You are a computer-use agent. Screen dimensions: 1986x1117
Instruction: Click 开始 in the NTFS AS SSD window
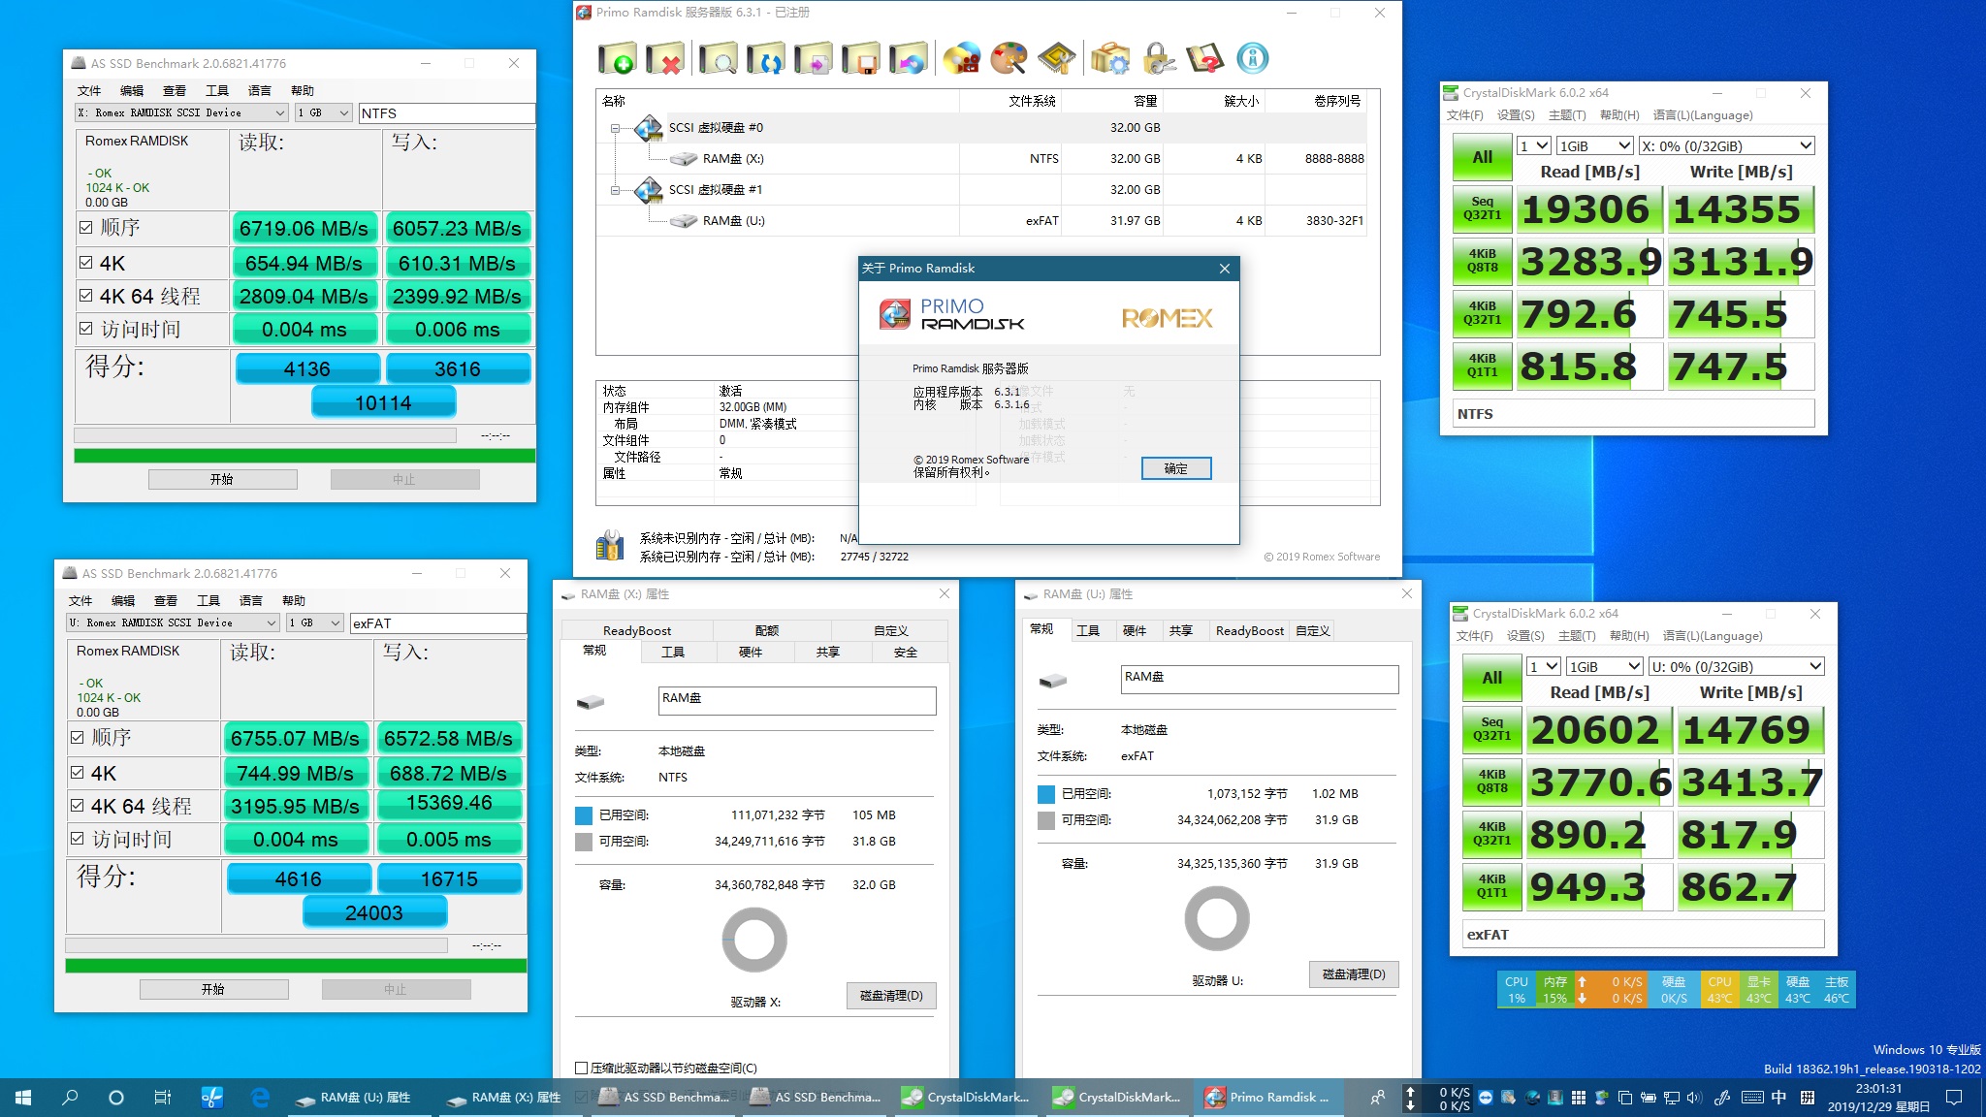(222, 479)
